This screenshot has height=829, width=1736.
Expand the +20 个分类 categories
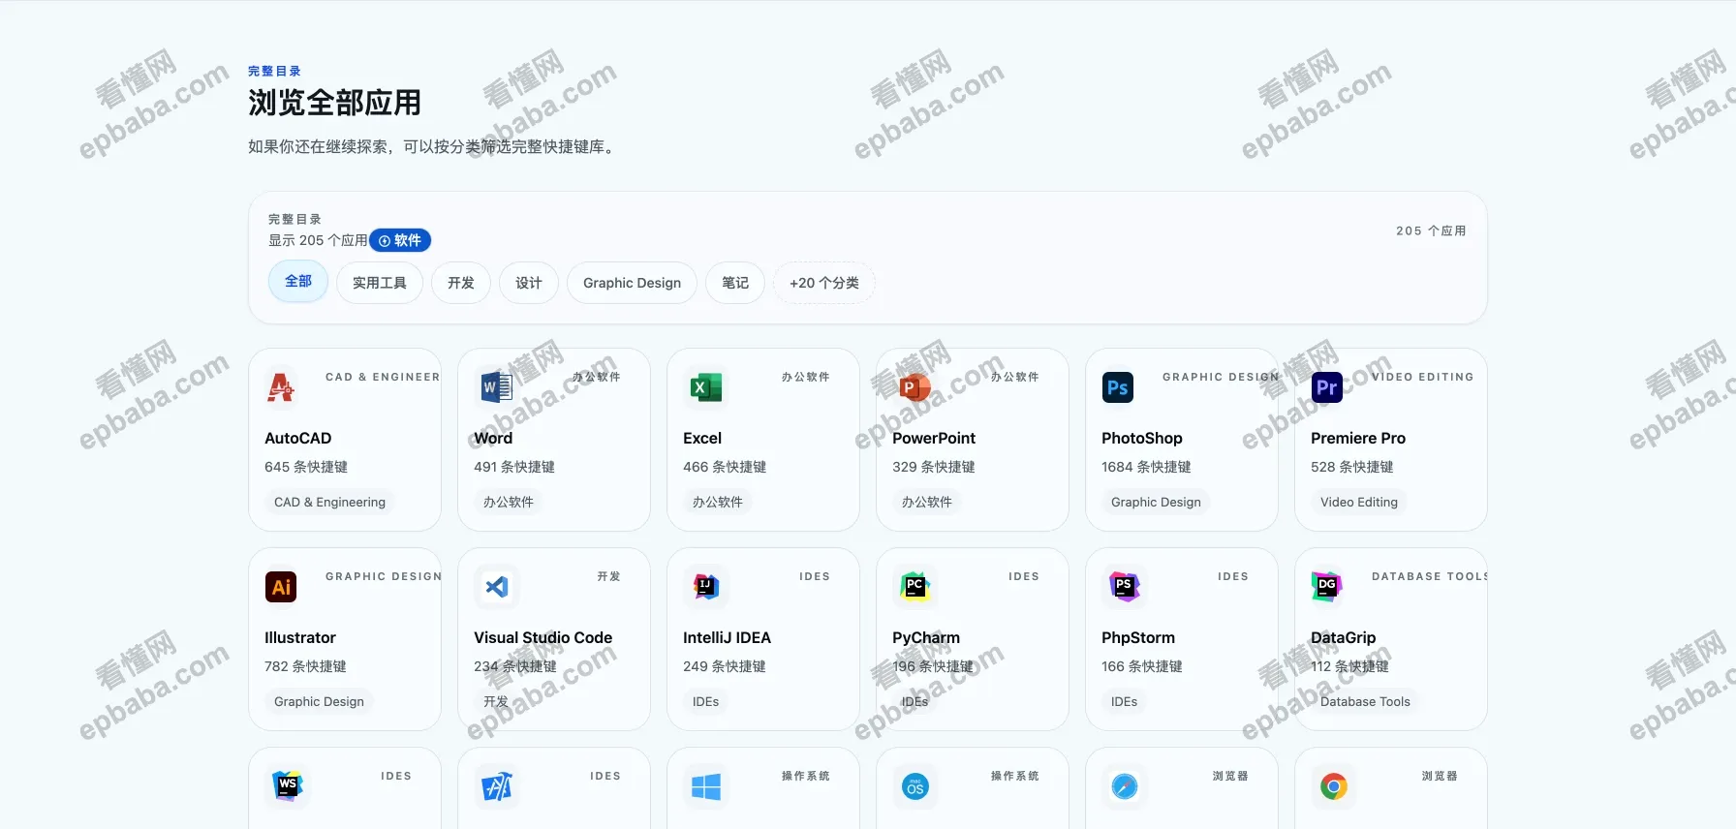824,283
